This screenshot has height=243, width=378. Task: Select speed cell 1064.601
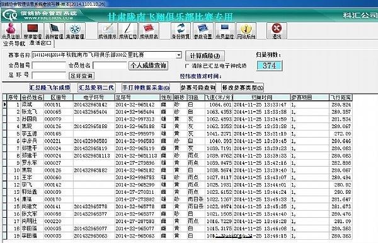click(x=219, y=105)
